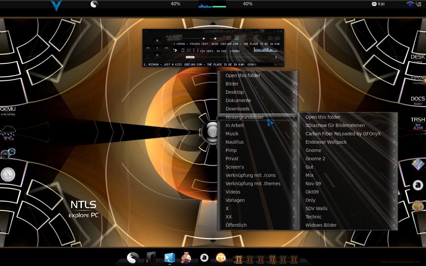Image resolution: width=426 pixels, height=266 pixels.
Task: Pause the song in the music player
Action: [x=157, y=55]
